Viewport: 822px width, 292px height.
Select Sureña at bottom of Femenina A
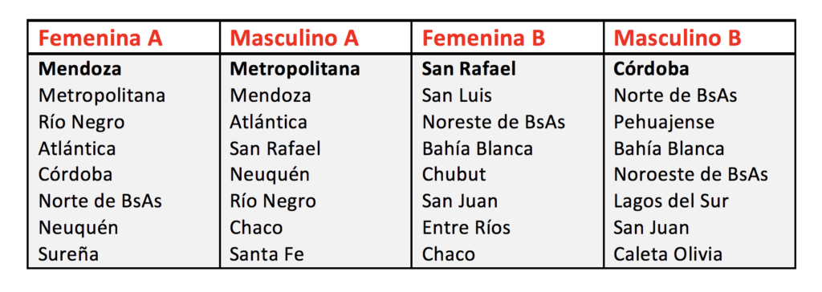point(69,254)
